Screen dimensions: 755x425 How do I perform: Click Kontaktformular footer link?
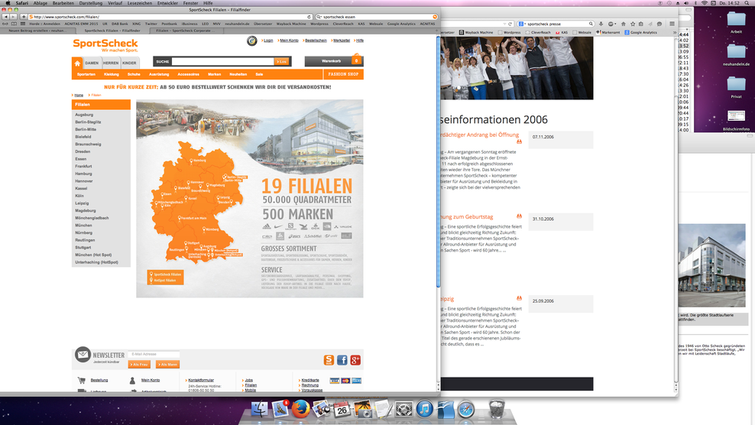coord(201,380)
